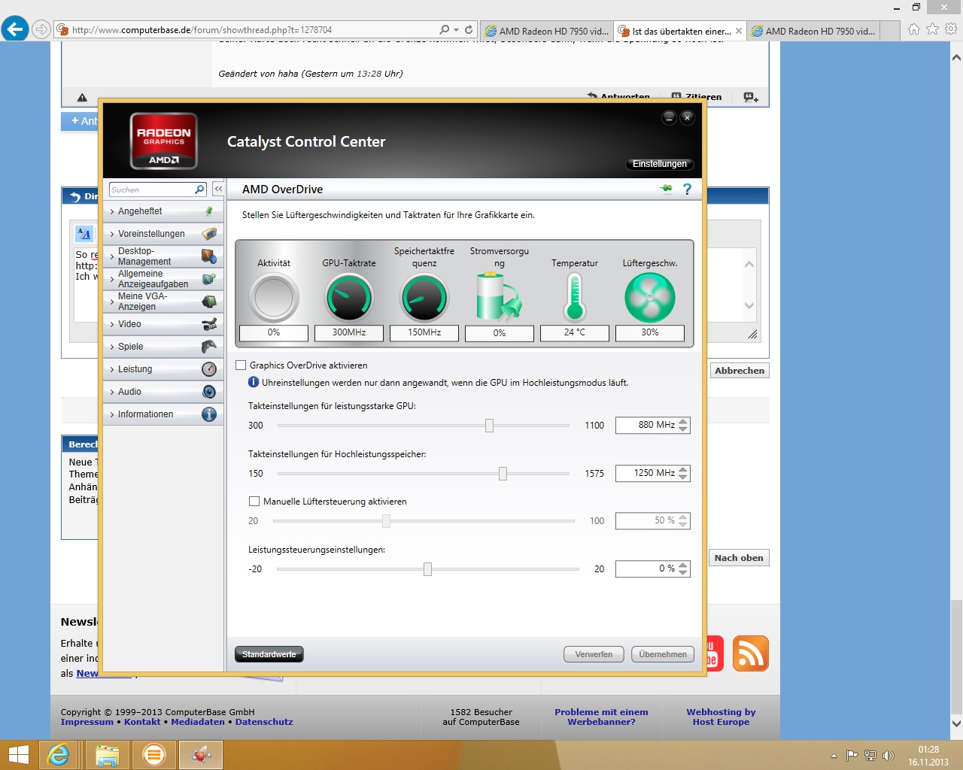The width and height of the screenshot is (963, 770).
Task: Click the Standardwerte button
Action: click(x=269, y=654)
